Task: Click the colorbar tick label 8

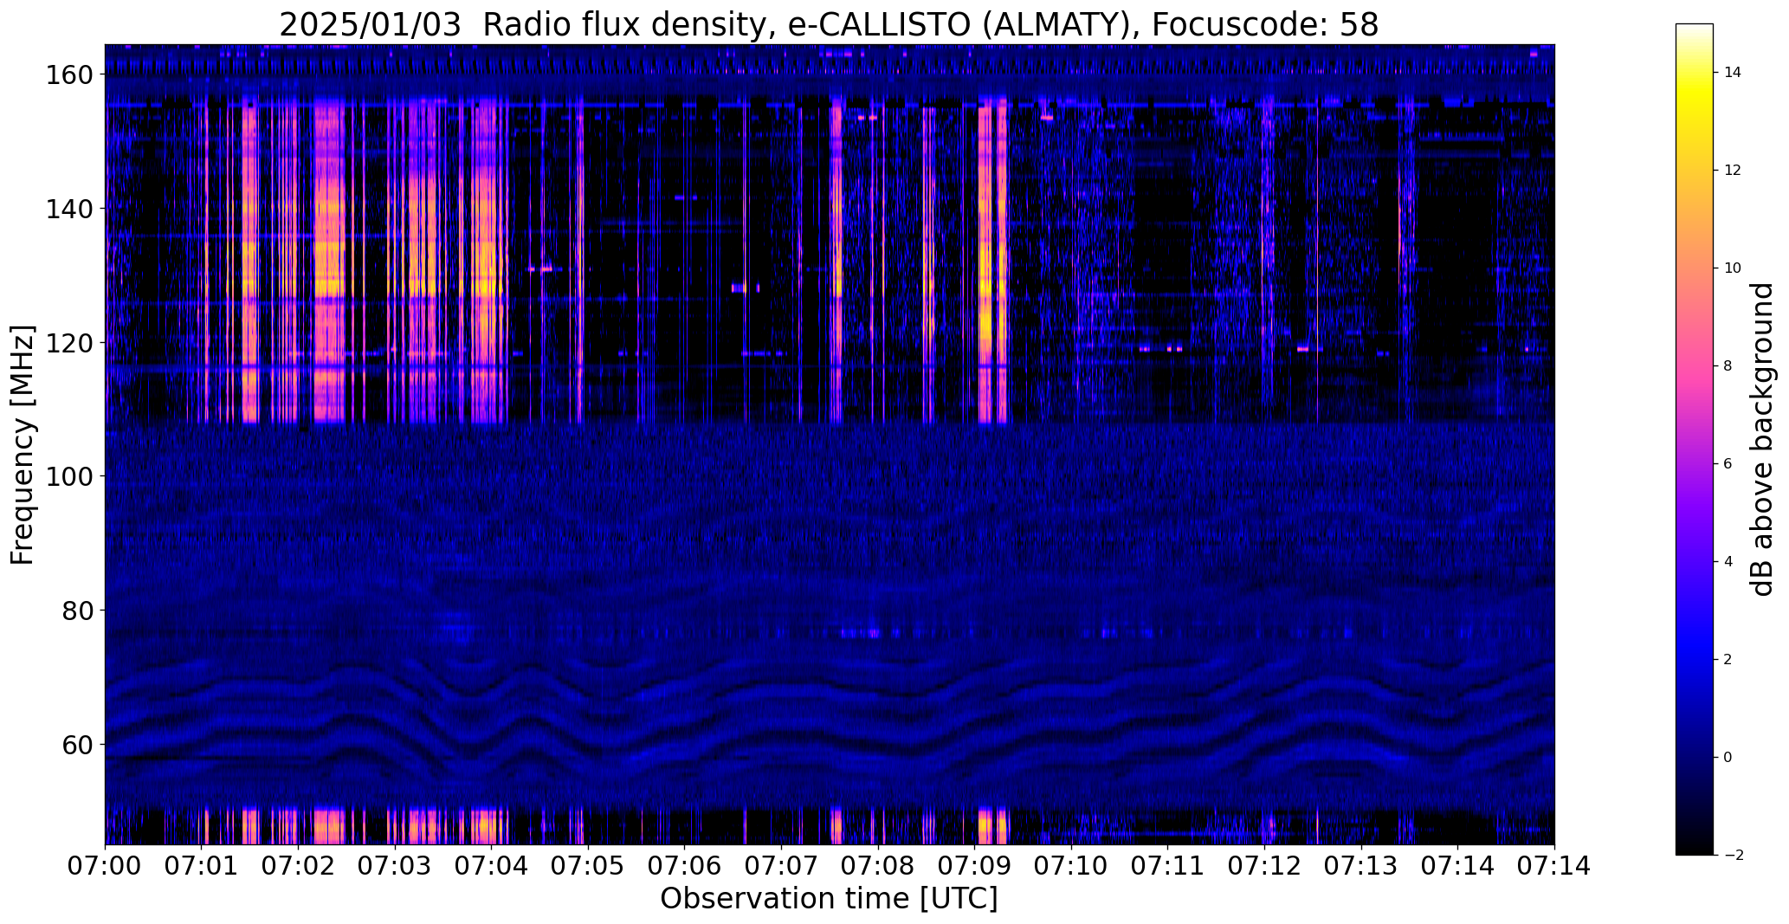Action: tap(1728, 366)
